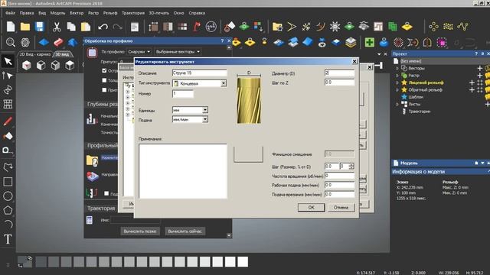Switch to the 3D вид tab
This screenshot has height=275, width=490.
click(63, 54)
